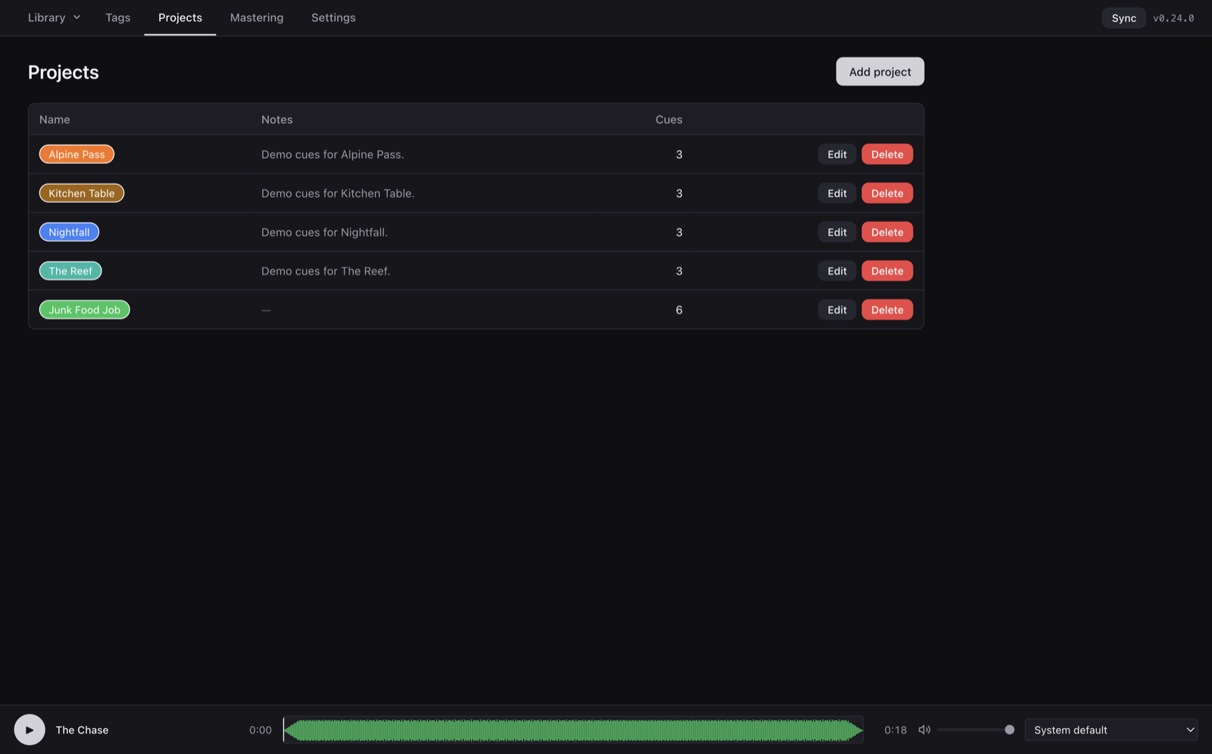Edit the Nightfall project
The height and width of the screenshot is (754, 1212).
point(837,232)
